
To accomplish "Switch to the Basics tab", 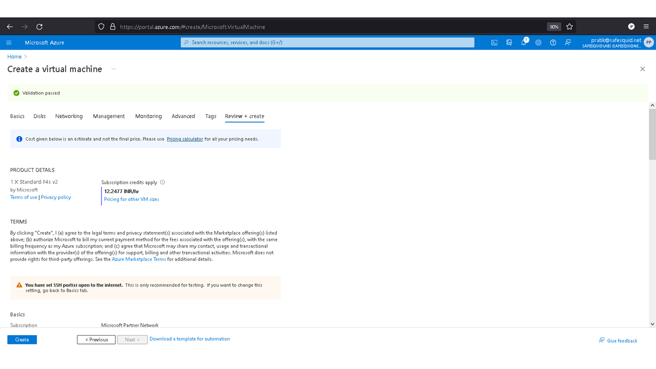I will (17, 116).
